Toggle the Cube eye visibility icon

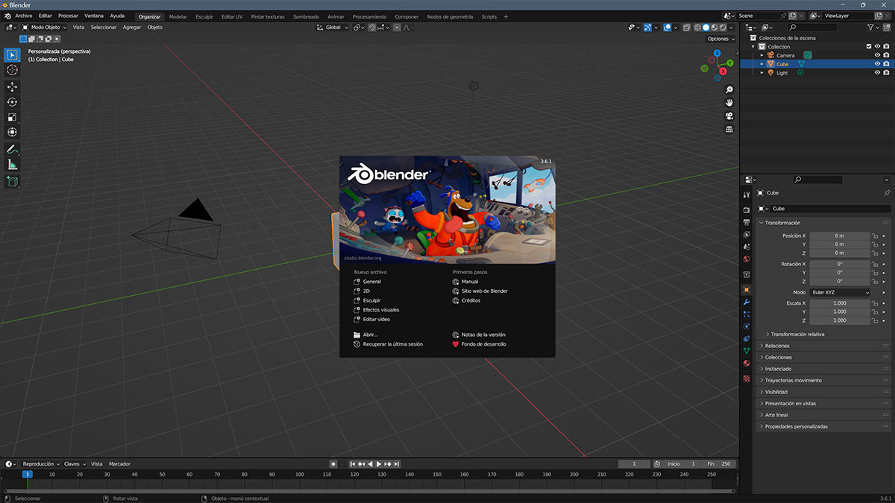click(x=877, y=64)
